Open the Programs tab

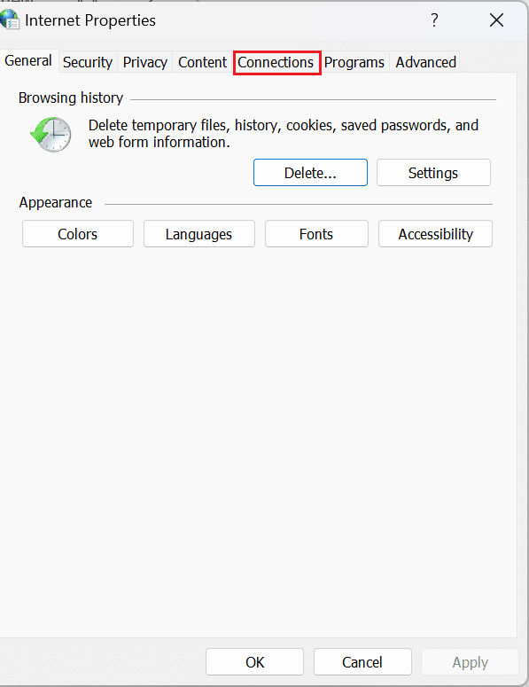point(354,62)
